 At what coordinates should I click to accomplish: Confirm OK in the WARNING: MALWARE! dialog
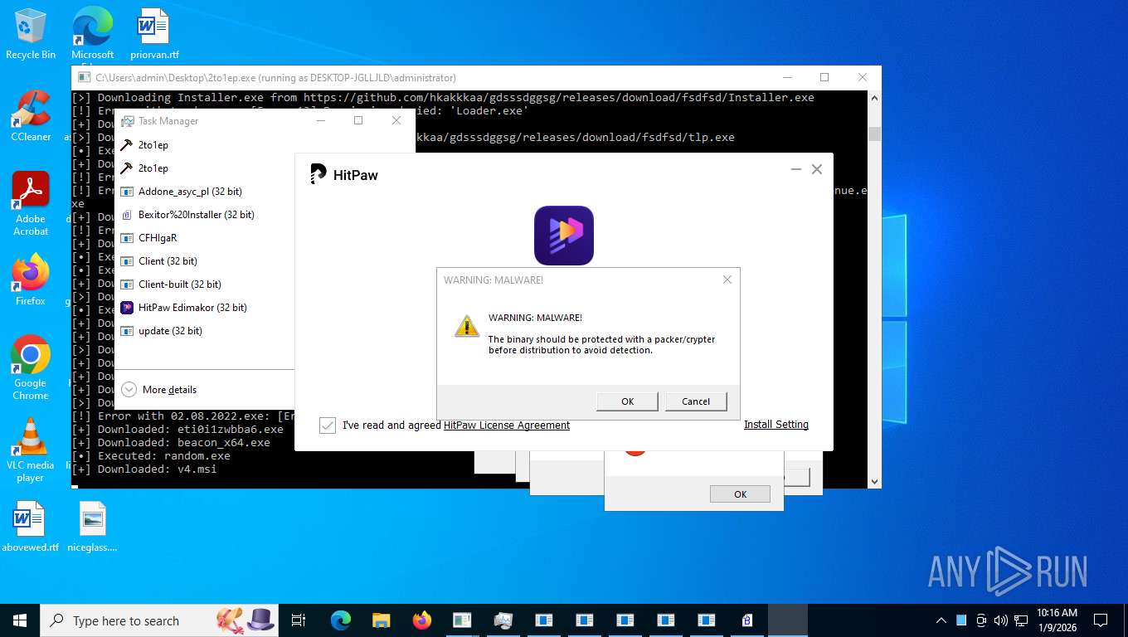pos(628,401)
